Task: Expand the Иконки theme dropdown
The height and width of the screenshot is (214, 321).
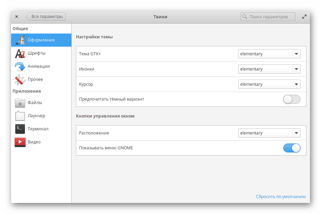Action: (269, 69)
